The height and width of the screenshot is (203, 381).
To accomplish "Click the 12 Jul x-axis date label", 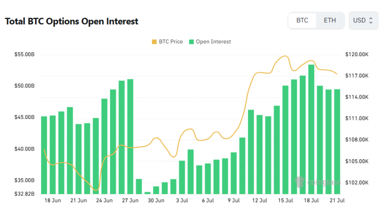I will [x=260, y=200].
